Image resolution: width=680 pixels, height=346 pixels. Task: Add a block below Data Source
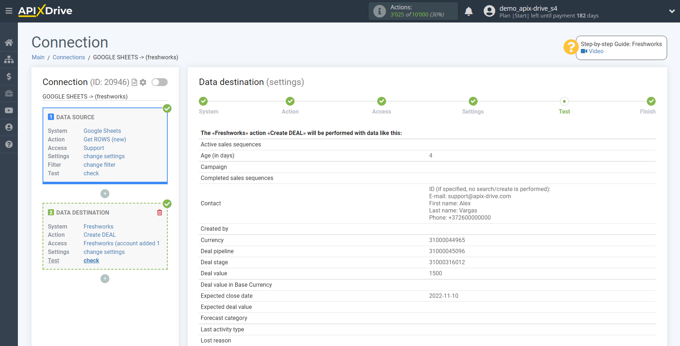pos(105,194)
